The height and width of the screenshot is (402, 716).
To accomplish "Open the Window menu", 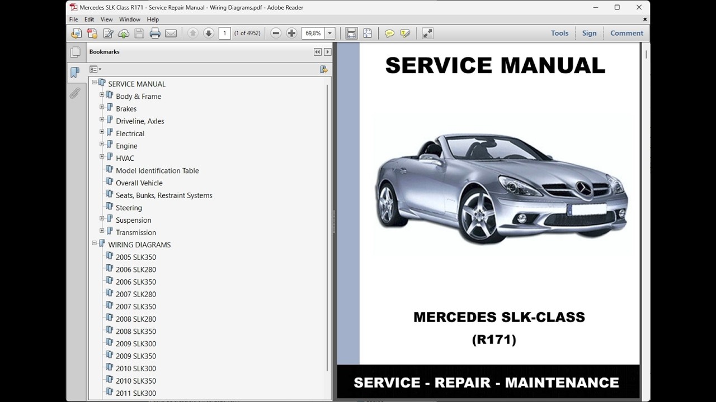I will [130, 20].
